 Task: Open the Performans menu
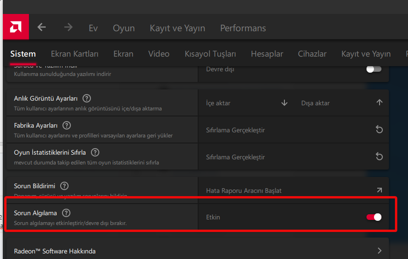pyautogui.click(x=243, y=28)
